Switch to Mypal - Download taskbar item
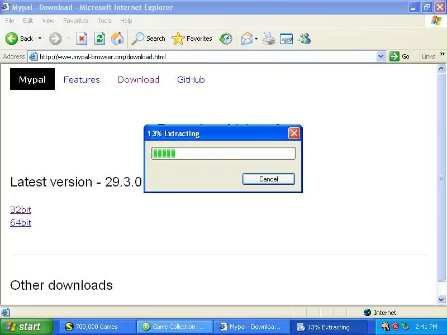The width and height of the screenshot is (447, 335). [x=251, y=327]
